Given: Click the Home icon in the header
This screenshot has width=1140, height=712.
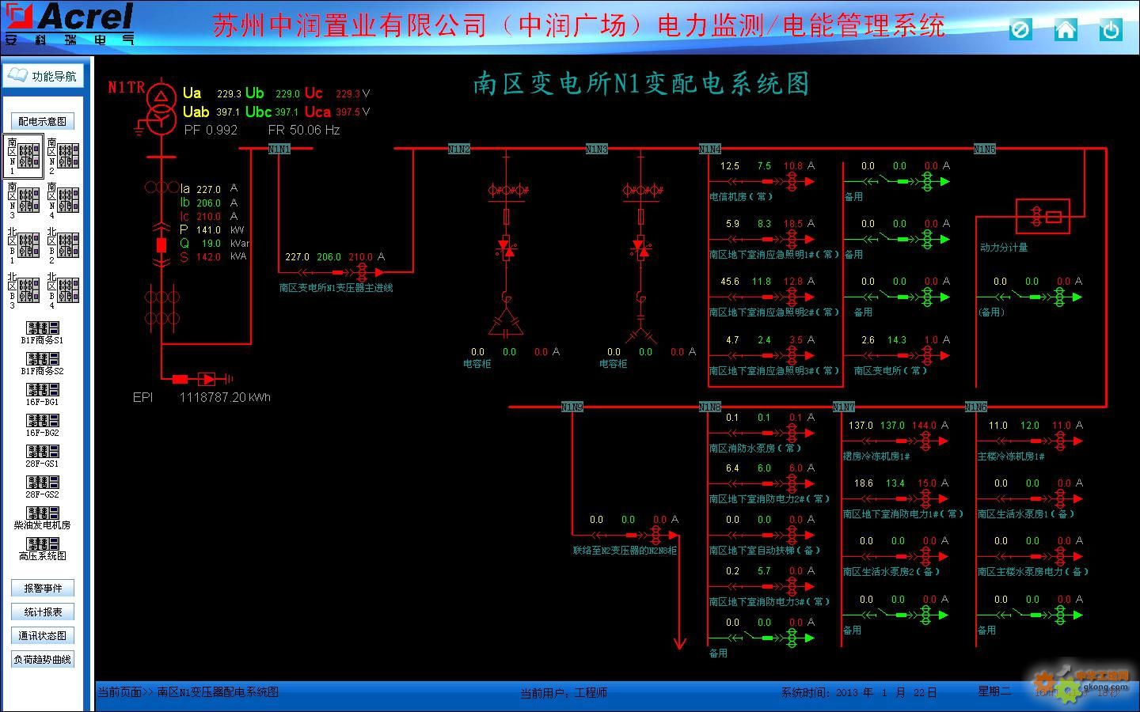Looking at the screenshot, I should click(1066, 30).
